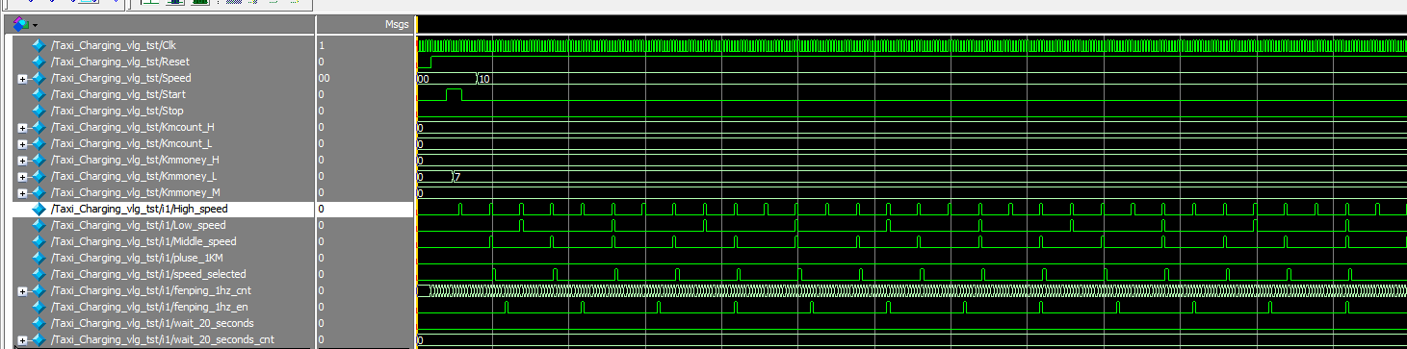
Task: Expand the wait_20_seconds_cnt bus signal
Action: click(x=22, y=340)
